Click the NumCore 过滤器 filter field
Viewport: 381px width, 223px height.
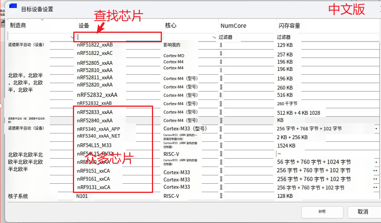tap(246, 37)
